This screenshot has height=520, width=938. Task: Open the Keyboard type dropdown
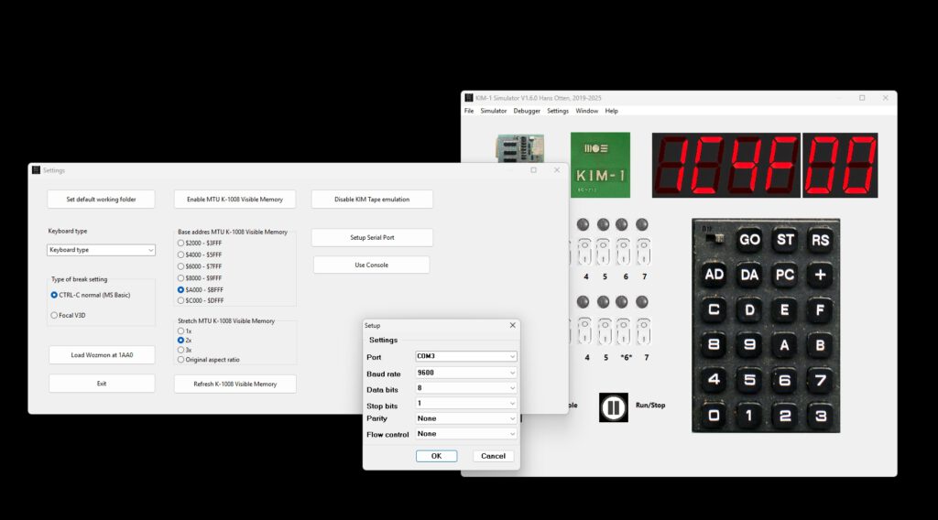101,250
